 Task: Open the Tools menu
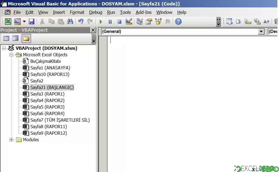125,12
